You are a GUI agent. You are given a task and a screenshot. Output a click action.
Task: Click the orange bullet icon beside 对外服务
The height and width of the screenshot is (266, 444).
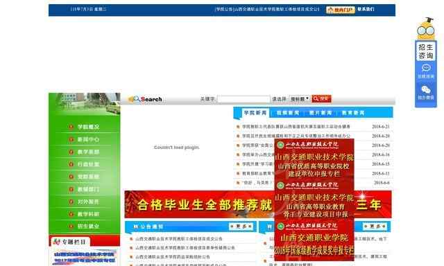(71, 202)
